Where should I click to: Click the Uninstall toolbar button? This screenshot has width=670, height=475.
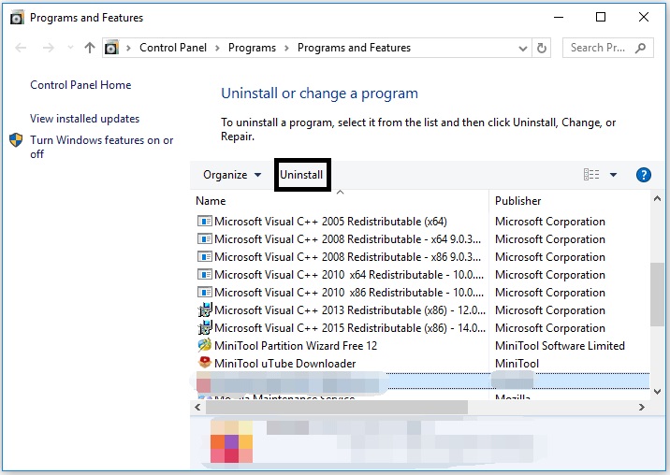[x=301, y=175]
